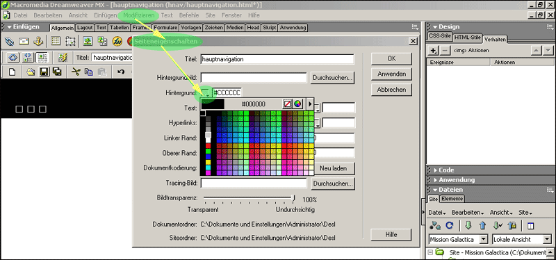The image size is (556, 260).
Task: Click the Anwenden button
Action: [x=391, y=74]
